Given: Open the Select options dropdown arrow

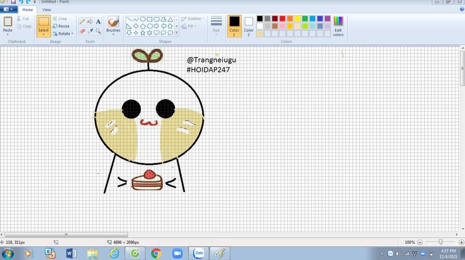Looking at the screenshot, I should pyautogui.click(x=43, y=34).
